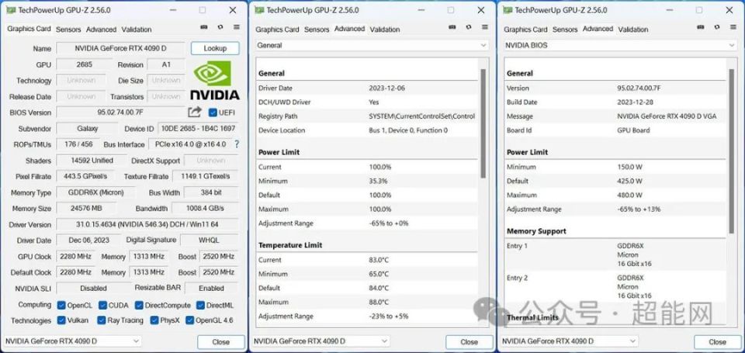Click Bus Interface question mark help icon
Image resolution: width=745 pixels, height=353 pixels.
click(x=237, y=144)
